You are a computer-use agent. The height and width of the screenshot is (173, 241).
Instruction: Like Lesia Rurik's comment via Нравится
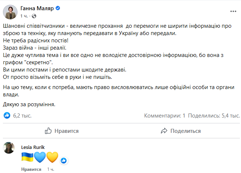click(x=31, y=170)
